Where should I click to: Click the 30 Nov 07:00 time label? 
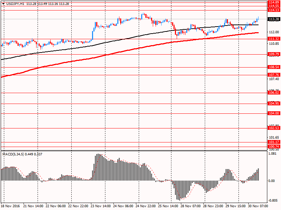[259, 206]
